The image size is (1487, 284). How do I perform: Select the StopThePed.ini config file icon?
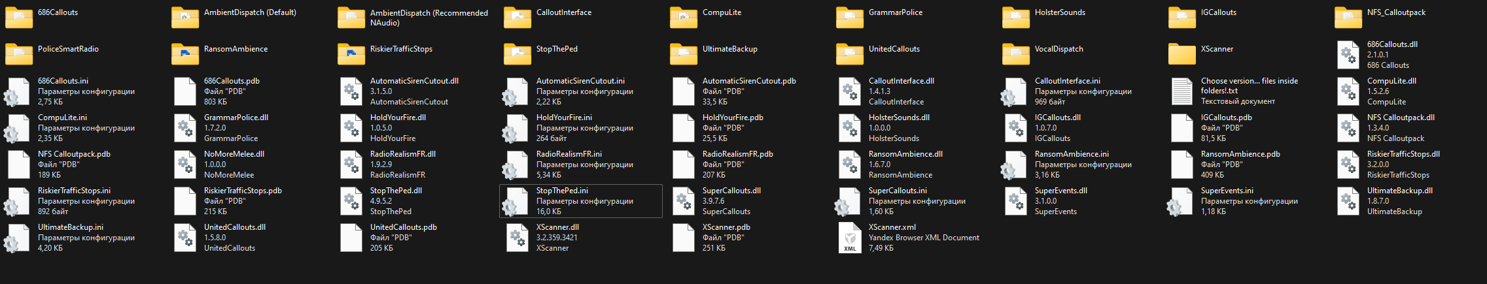tap(516, 201)
